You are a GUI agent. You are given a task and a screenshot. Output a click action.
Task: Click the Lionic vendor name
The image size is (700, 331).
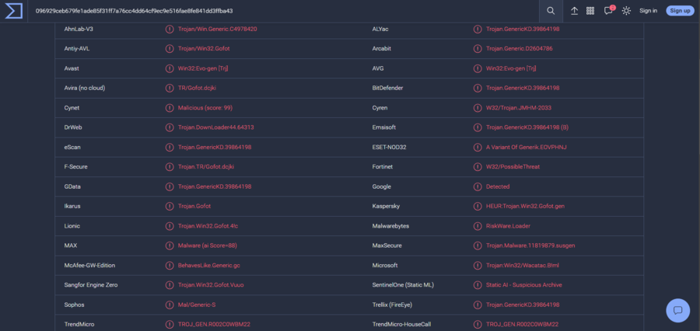72,226
